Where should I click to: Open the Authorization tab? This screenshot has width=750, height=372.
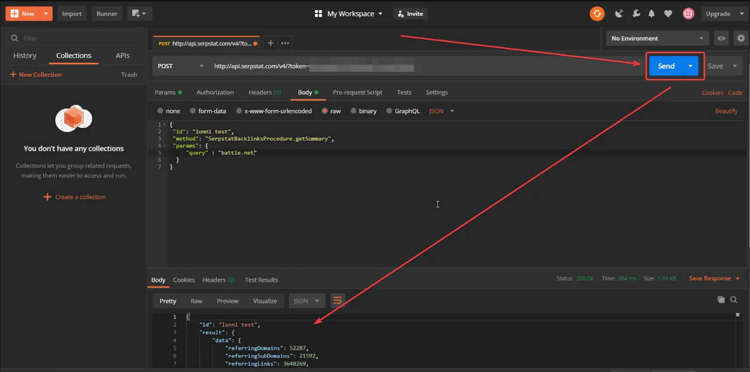pos(215,92)
